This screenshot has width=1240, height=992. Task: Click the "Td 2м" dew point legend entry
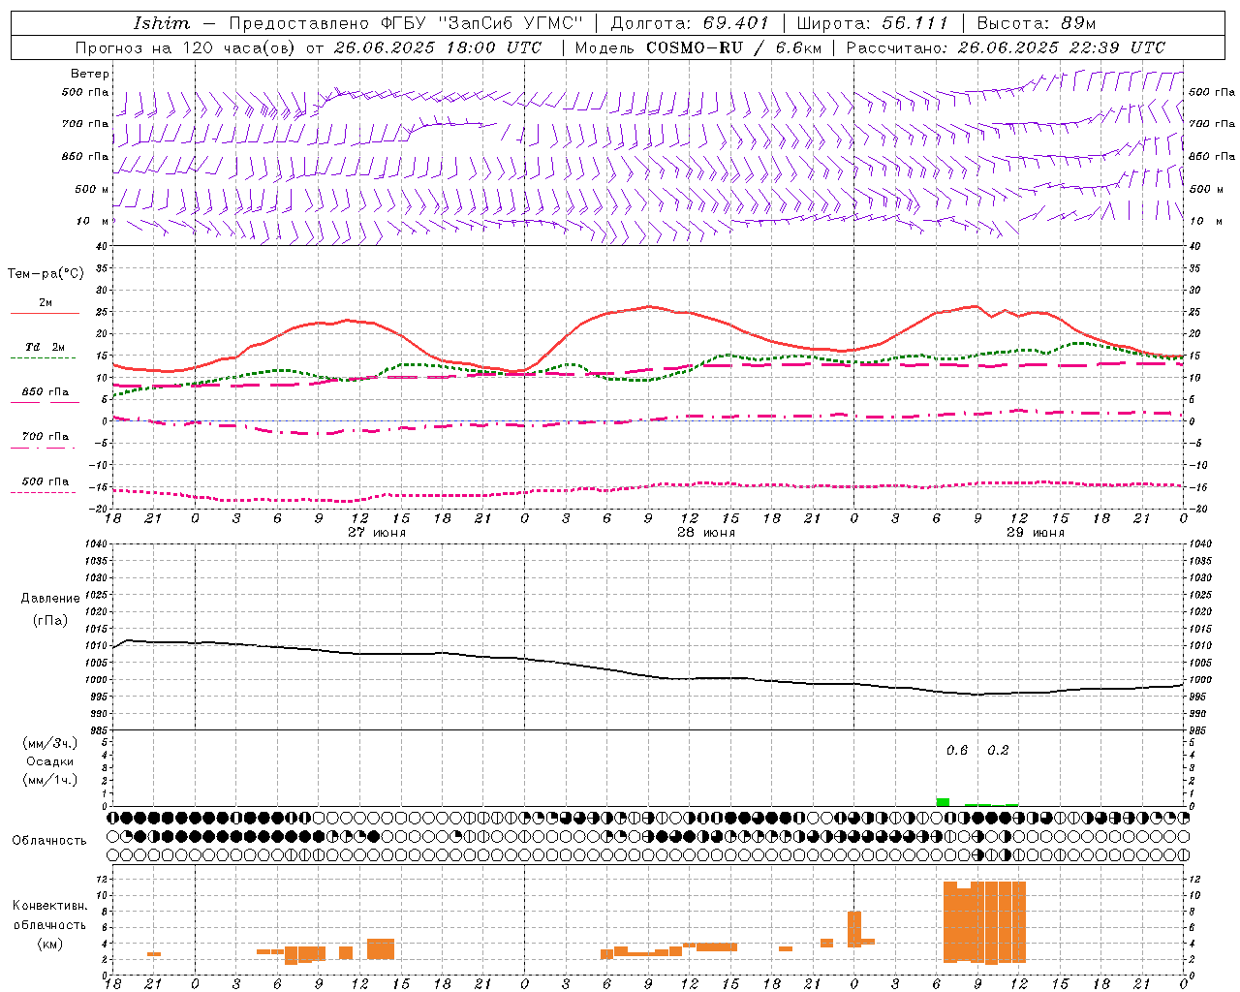pyautogui.click(x=46, y=347)
